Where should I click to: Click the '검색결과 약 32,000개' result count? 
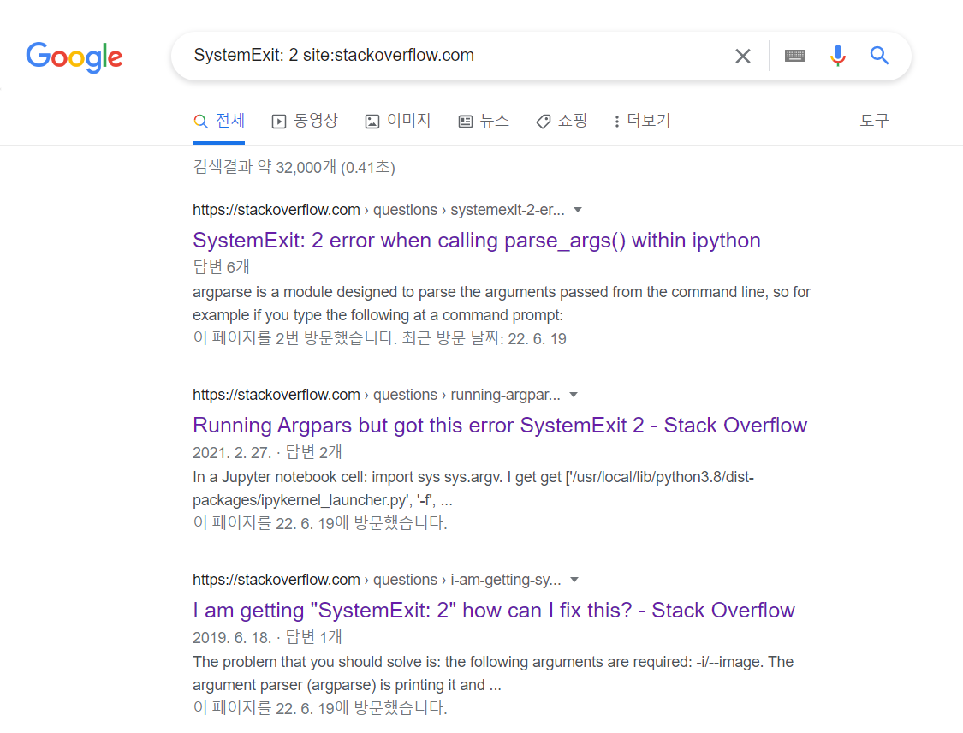(294, 167)
